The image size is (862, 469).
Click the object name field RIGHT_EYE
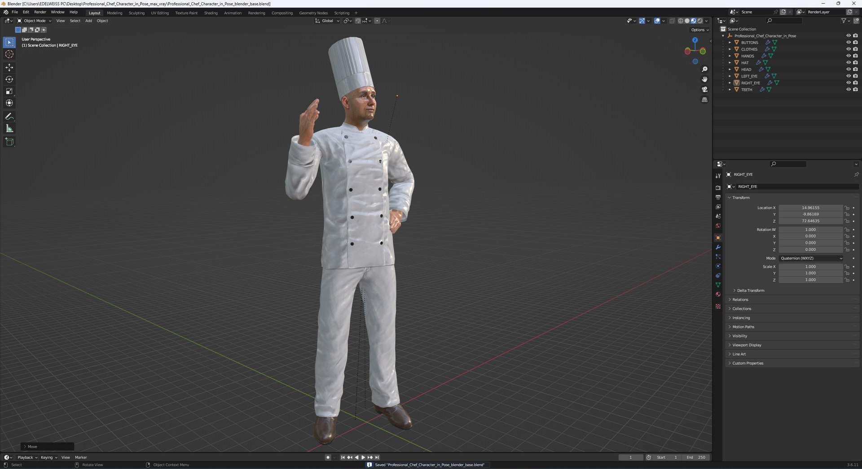797,187
